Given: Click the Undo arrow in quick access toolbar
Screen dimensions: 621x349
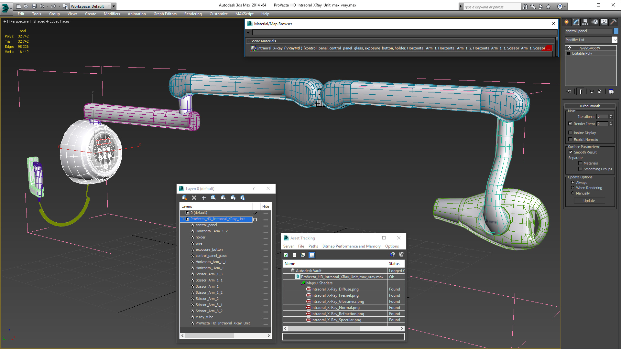Looking at the screenshot, I should pos(42,6).
